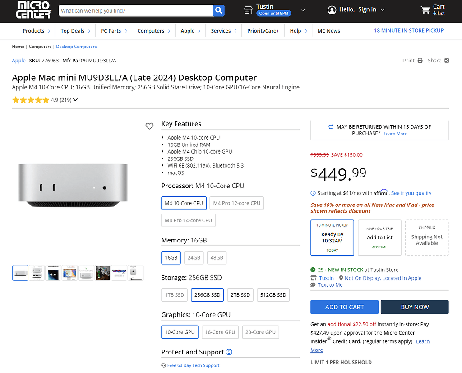462x373 pixels.
Task: Select the M4 chip thumbnail image
Action: pyautogui.click(x=53, y=273)
